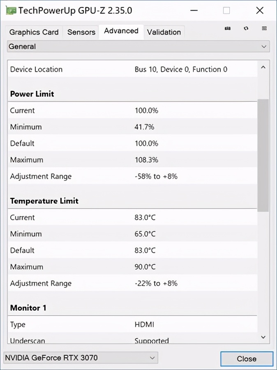Open the Validation tab
Viewport: 277px width, 370px height.
[164, 32]
